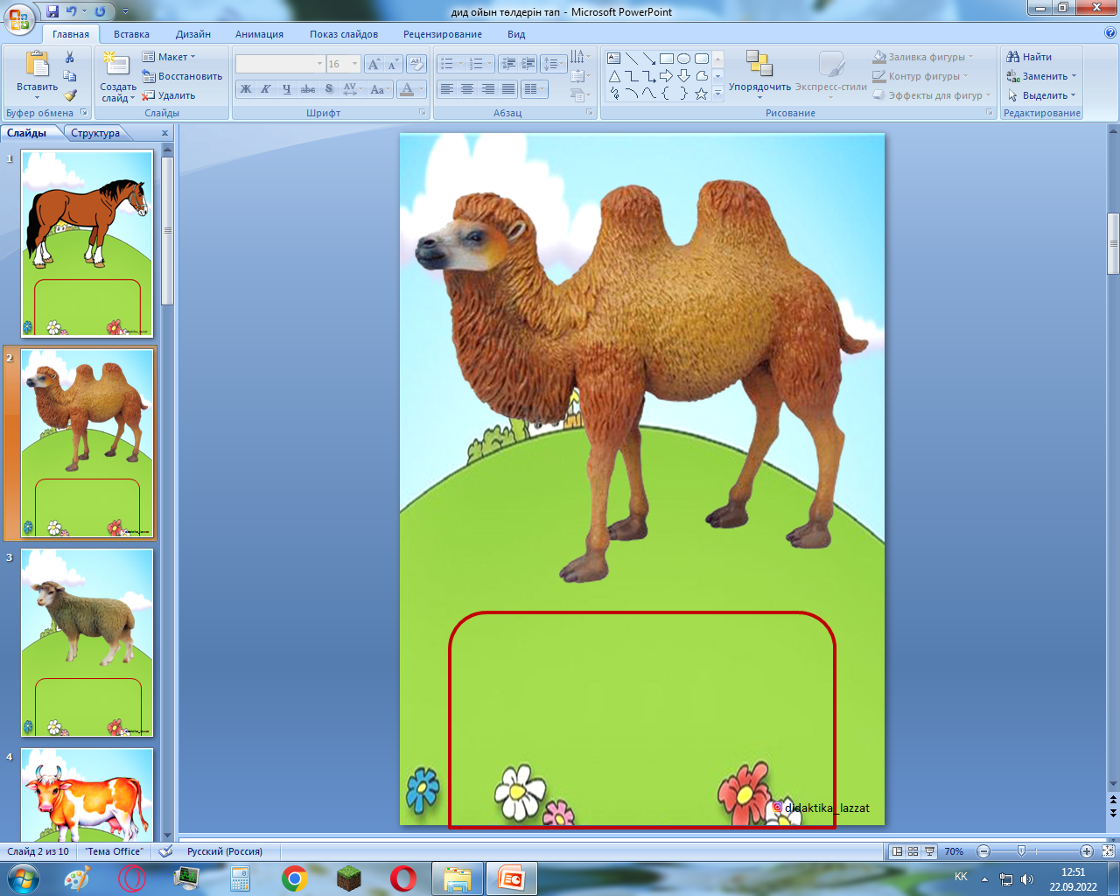Click the zoom slider handle
Viewport: 1120px width, 896px height.
pyautogui.click(x=1021, y=851)
